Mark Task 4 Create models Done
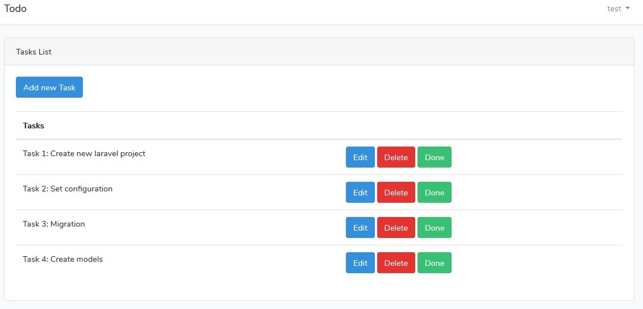 [x=435, y=263]
